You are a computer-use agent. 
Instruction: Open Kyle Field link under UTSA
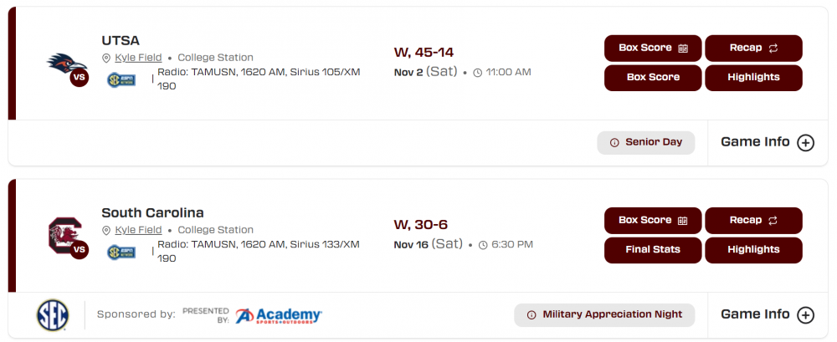point(138,58)
